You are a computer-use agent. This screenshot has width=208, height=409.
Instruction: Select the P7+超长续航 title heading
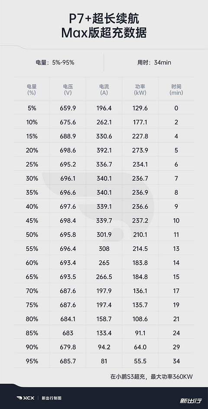pos(104,19)
